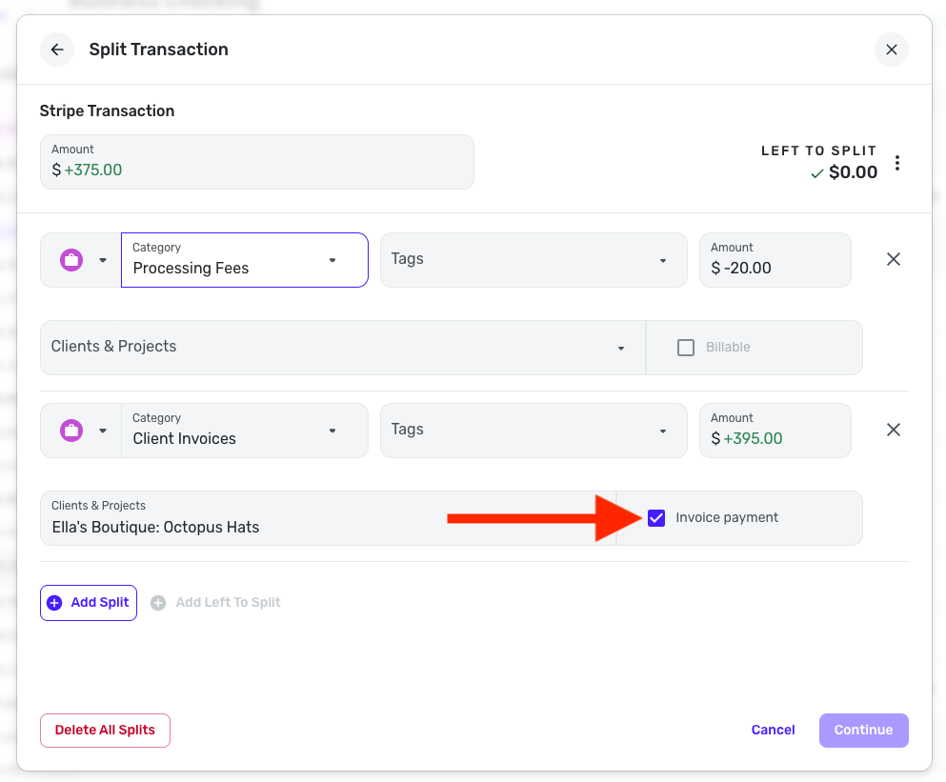
Task: Click the plus icon on Add Split
Action: click(54, 603)
